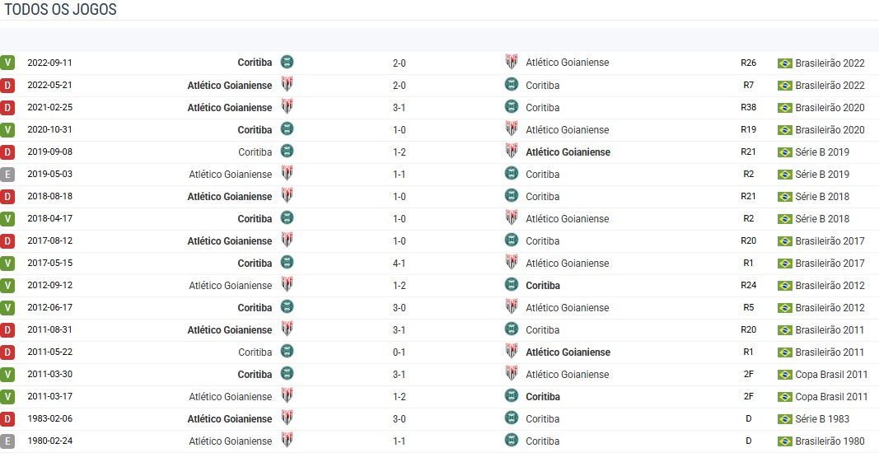Click the red D badge for 2019-09-08
879x462 pixels.
coord(7,152)
